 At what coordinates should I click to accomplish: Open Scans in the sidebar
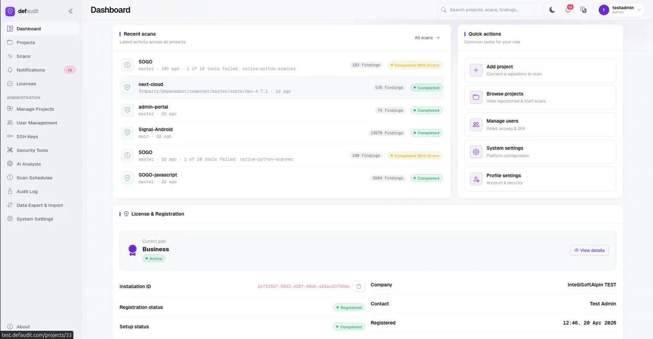(x=40, y=56)
